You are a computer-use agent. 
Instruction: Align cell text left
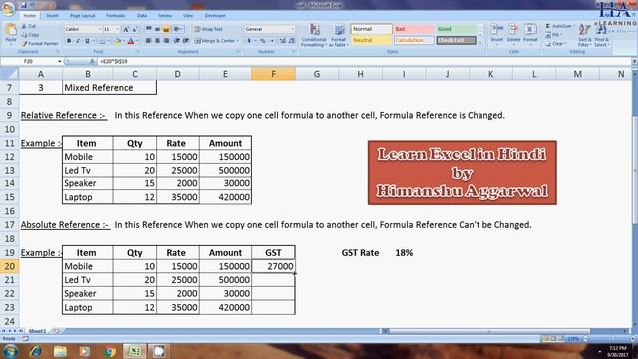point(149,41)
